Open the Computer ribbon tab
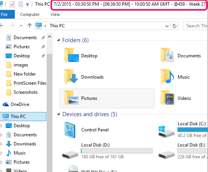 point(30,14)
